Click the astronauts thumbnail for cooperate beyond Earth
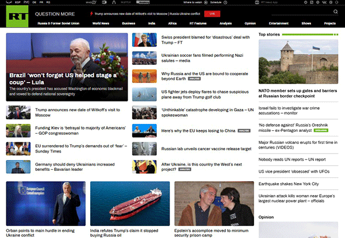Viewport: 345px width, 238px height. click(x=144, y=76)
